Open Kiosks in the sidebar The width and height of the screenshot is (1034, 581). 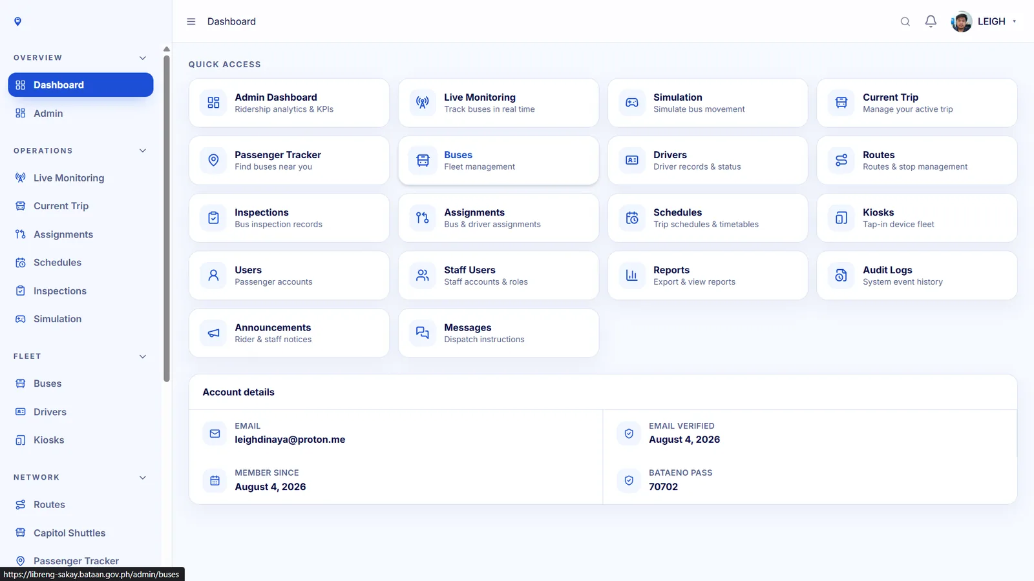(x=81, y=440)
